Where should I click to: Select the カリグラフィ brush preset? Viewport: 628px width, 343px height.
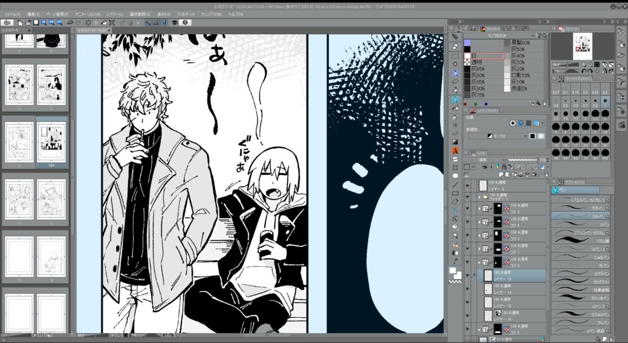(580, 282)
